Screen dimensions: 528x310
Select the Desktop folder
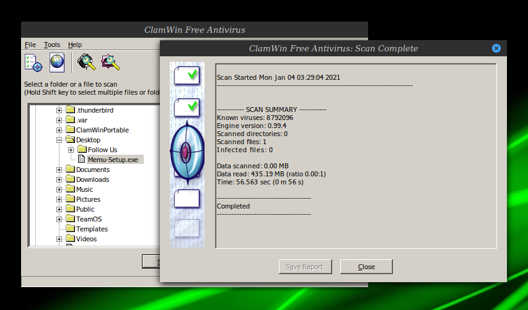pyautogui.click(x=88, y=140)
